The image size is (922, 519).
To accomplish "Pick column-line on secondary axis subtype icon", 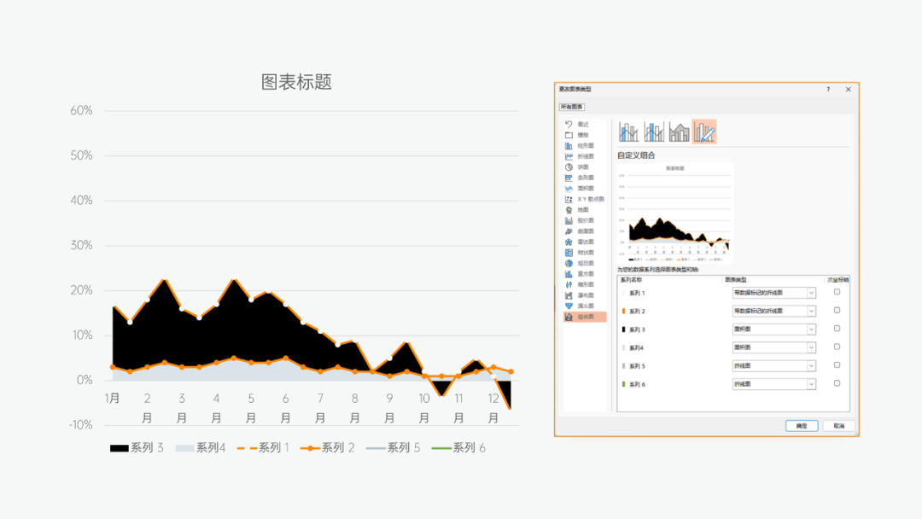I will (x=654, y=131).
